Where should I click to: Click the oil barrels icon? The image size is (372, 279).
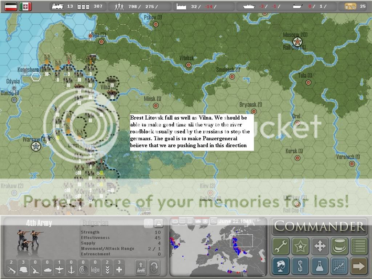[83, 7]
